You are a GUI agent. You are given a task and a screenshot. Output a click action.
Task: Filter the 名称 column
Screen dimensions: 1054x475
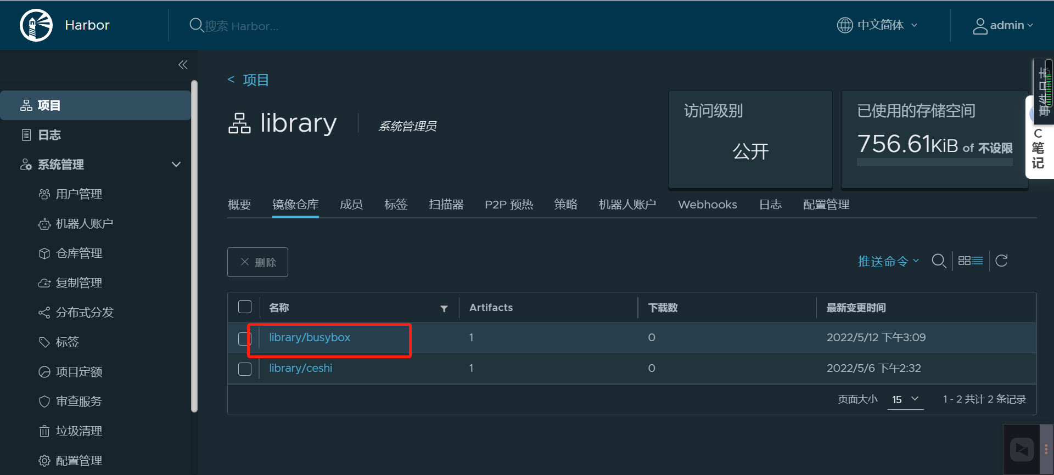tap(444, 309)
